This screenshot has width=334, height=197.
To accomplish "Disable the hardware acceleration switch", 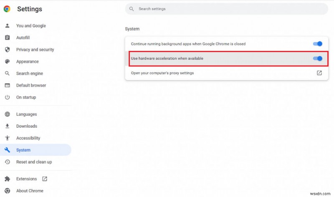I will (x=318, y=58).
